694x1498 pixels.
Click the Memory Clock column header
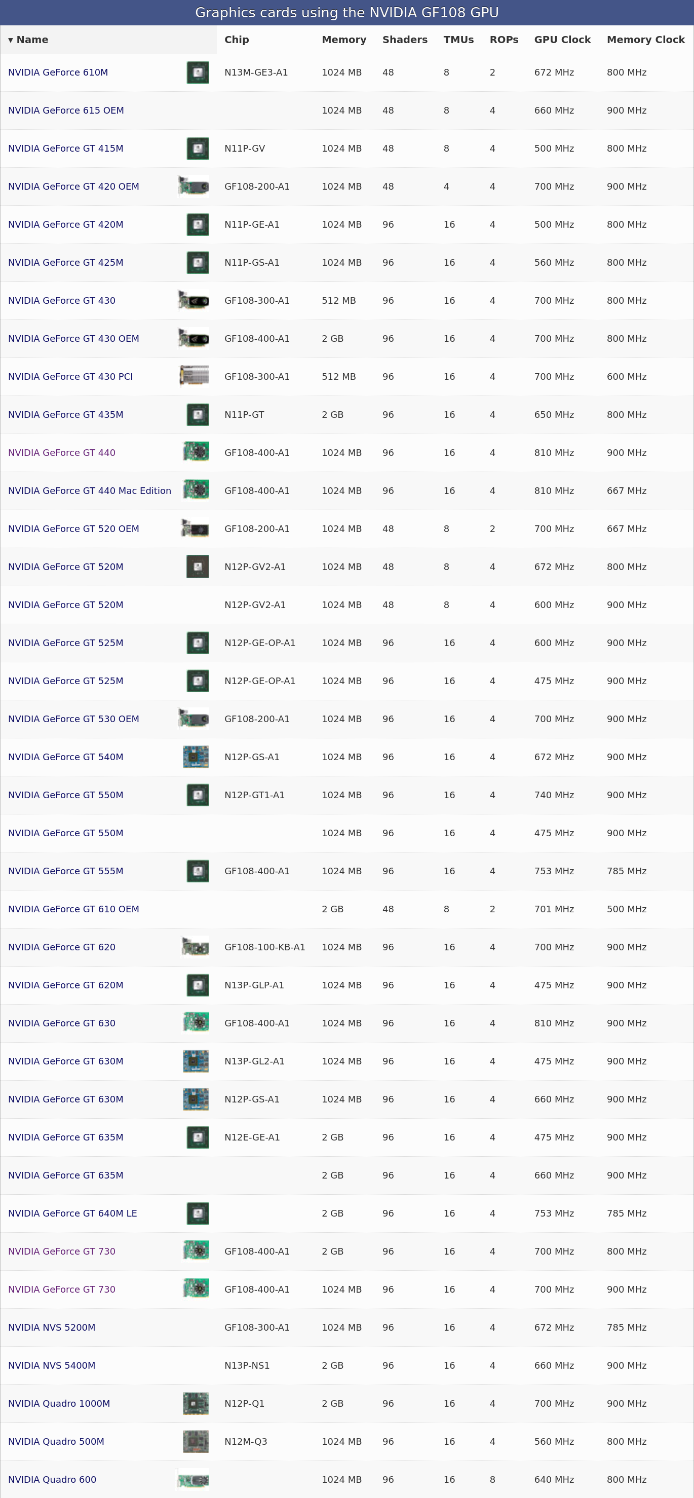[645, 40]
